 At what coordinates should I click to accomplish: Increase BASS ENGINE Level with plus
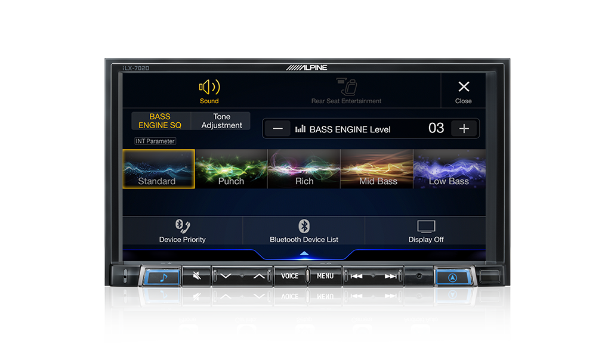(x=464, y=129)
